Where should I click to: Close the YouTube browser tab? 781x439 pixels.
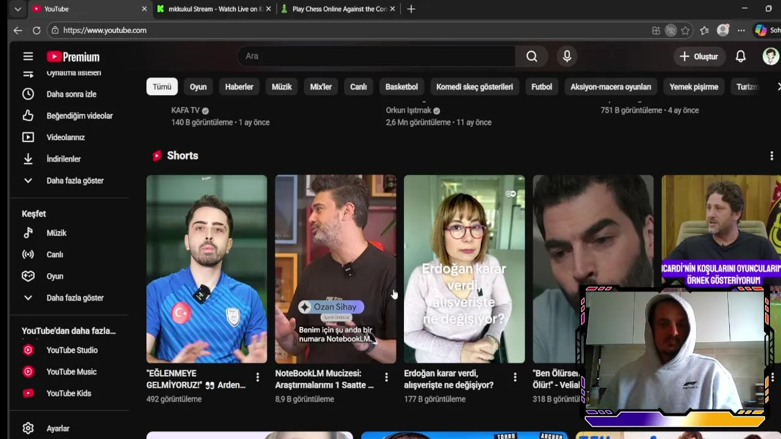(144, 9)
